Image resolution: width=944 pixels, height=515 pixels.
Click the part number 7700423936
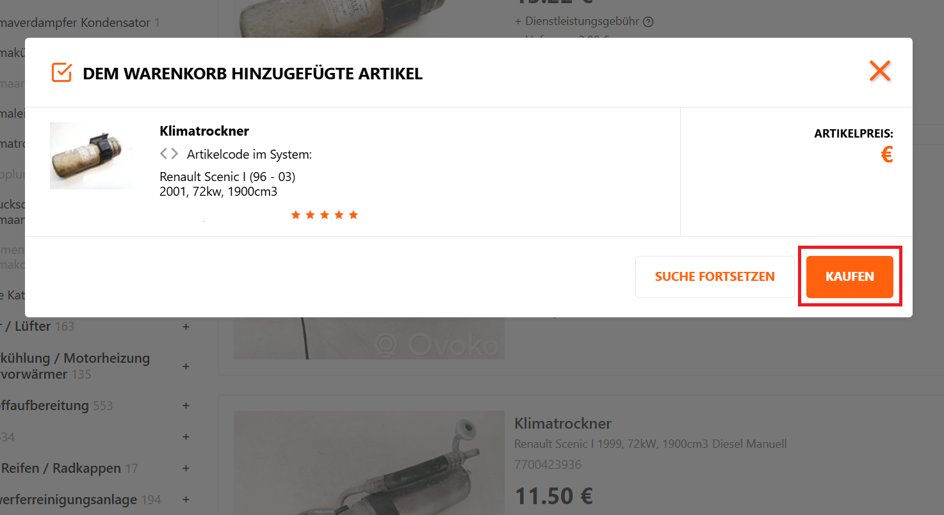[548, 464]
